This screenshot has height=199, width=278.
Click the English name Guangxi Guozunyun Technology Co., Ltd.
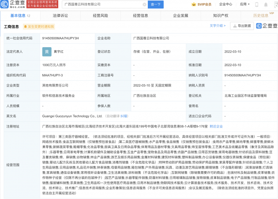coord(72,116)
